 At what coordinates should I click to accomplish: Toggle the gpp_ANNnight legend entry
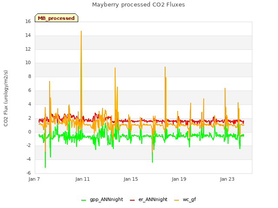[x=102, y=200]
